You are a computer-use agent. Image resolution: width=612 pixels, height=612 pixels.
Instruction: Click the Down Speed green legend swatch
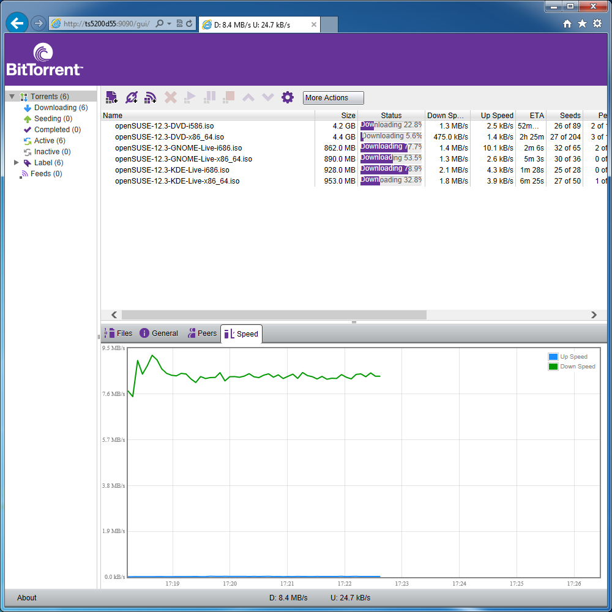pos(553,366)
